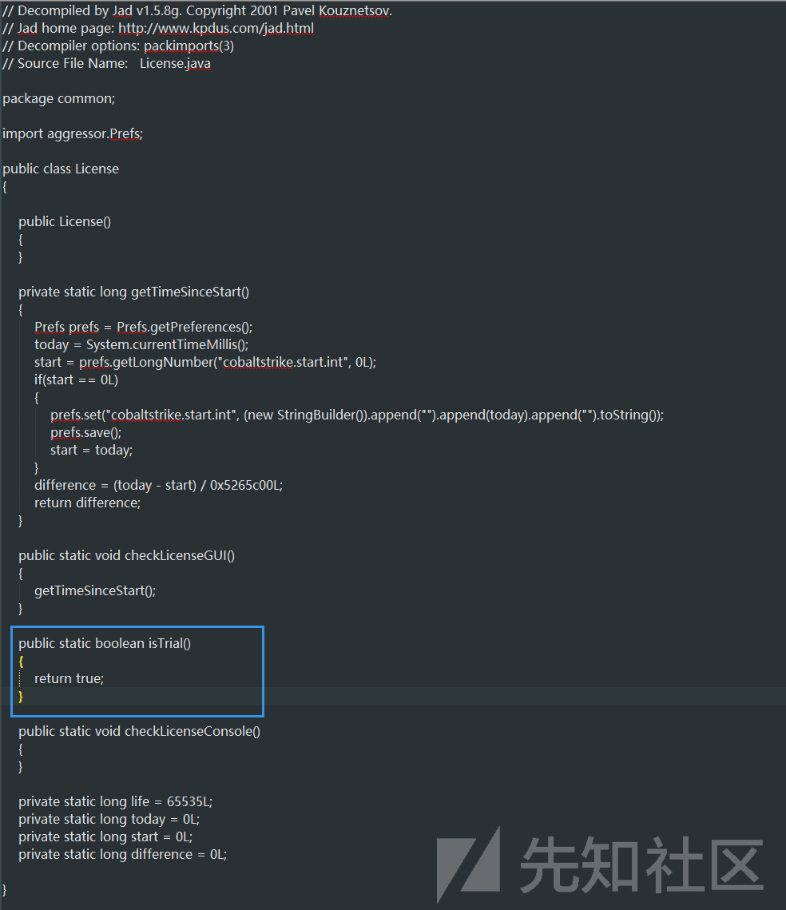Click the 'package common;' line
This screenshot has height=910, width=786.
tap(58, 98)
